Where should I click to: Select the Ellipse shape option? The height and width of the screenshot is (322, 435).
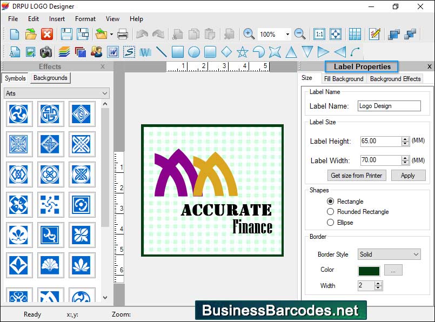330,222
